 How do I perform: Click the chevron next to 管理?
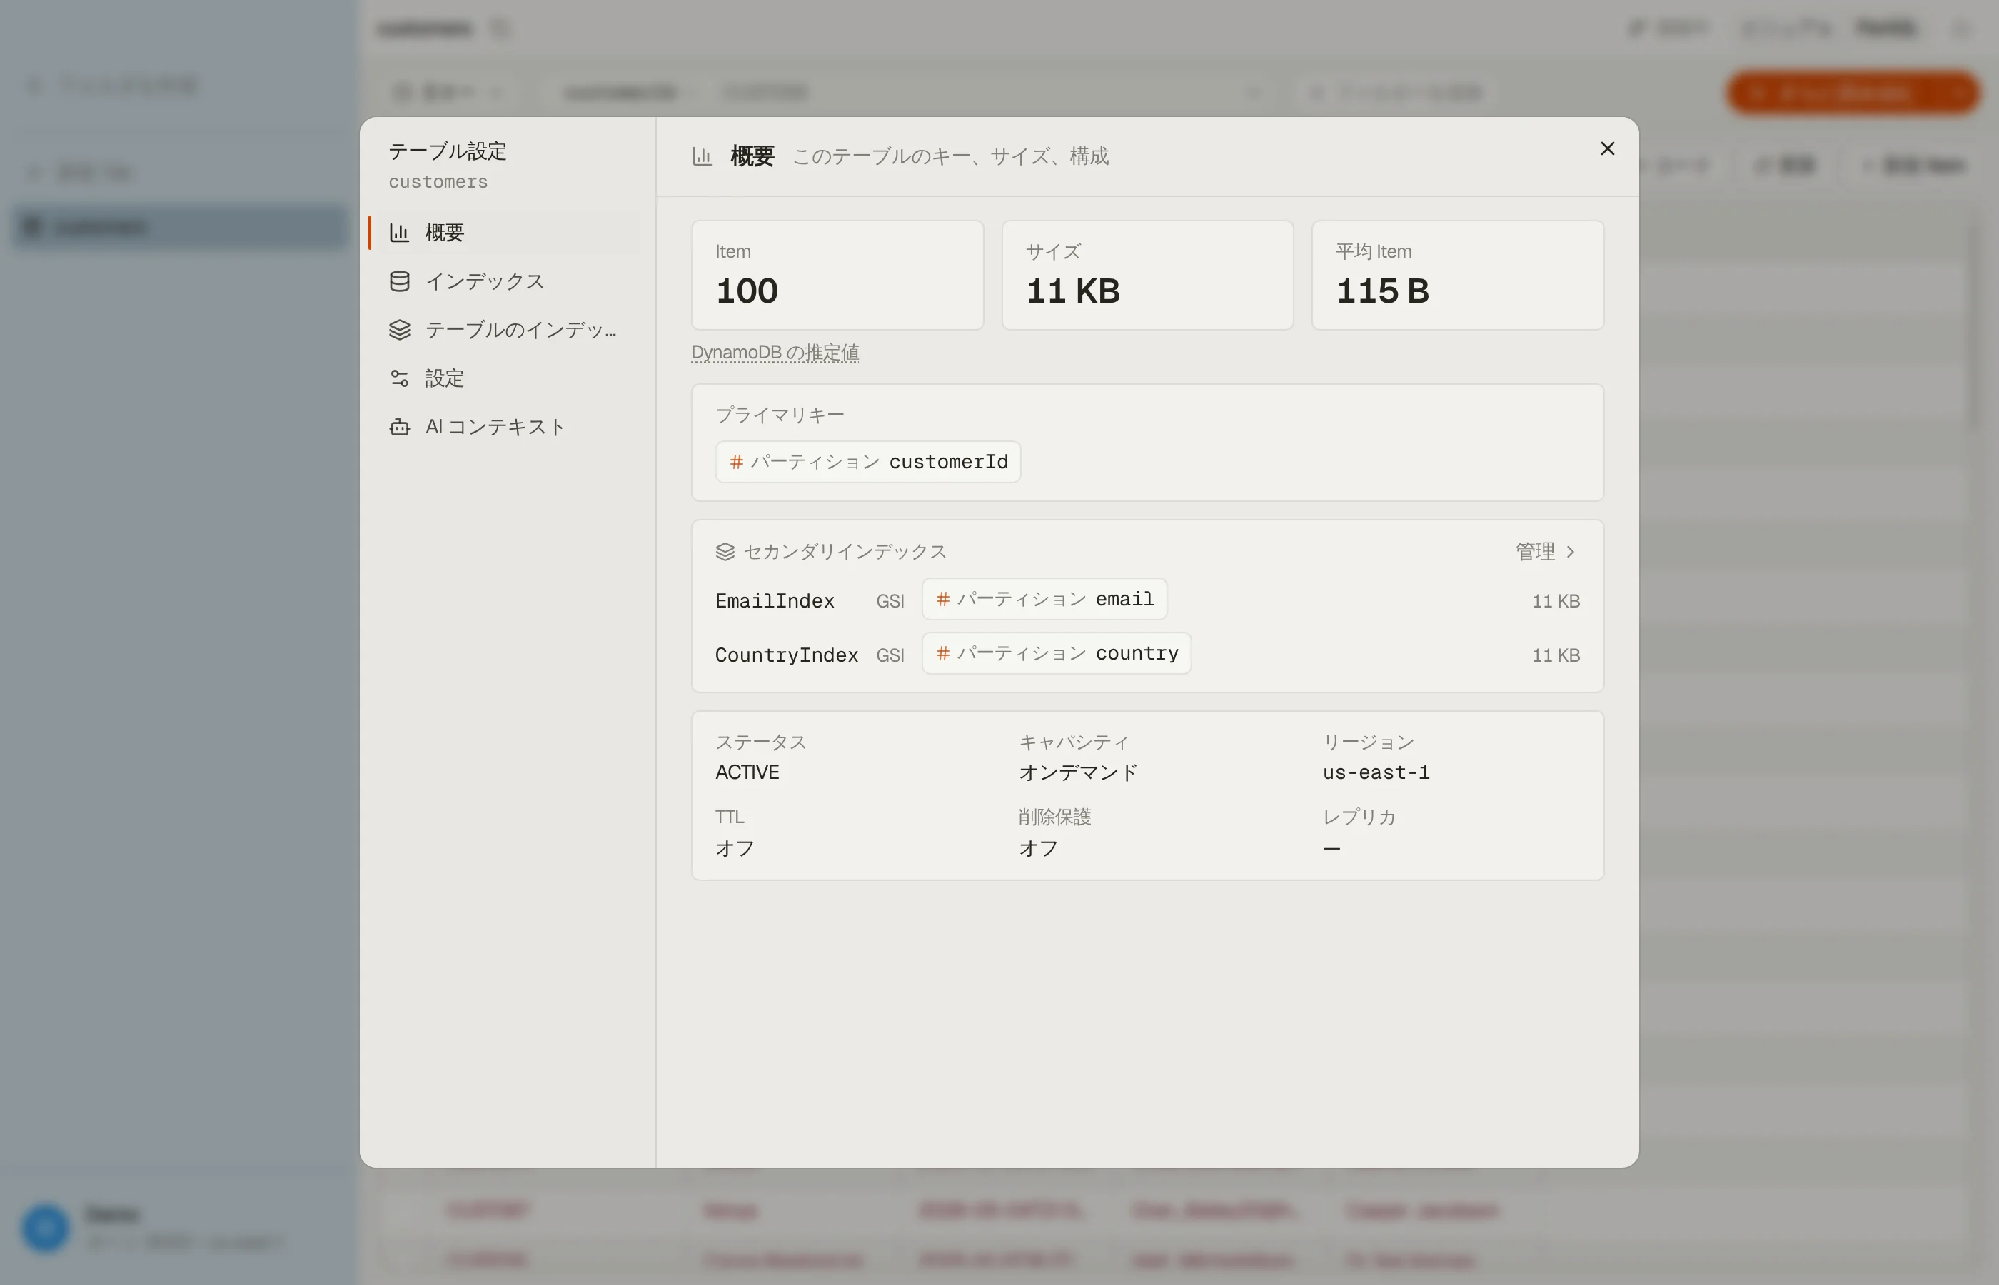pos(1570,552)
